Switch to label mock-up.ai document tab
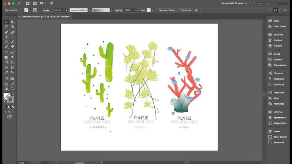The height and width of the screenshot is (164, 292). tap(46, 17)
